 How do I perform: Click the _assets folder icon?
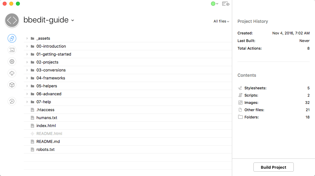(32, 38)
